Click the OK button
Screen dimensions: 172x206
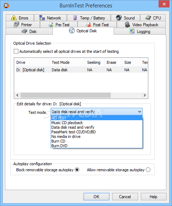96,196
